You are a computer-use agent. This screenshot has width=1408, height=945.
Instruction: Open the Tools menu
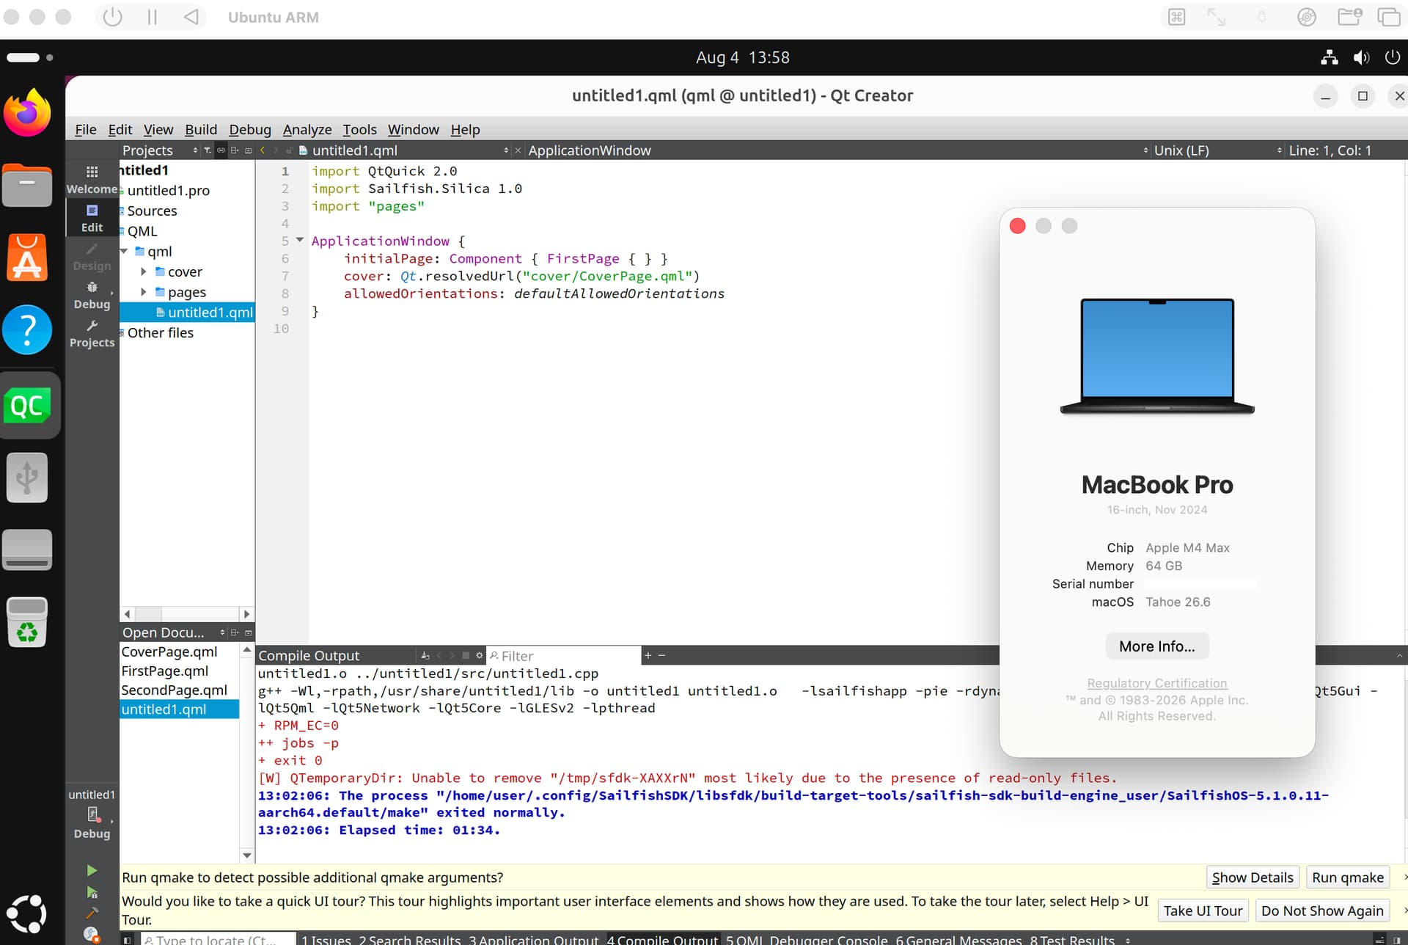click(x=359, y=129)
